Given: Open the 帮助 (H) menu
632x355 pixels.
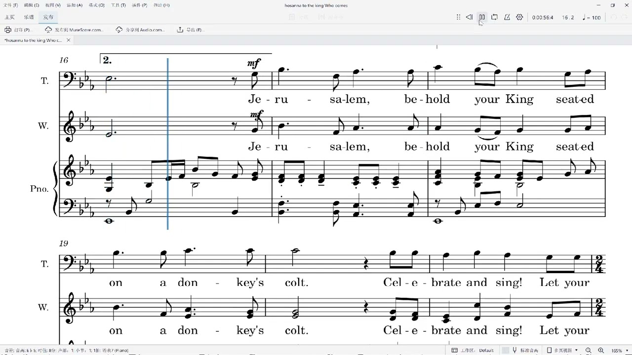Looking at the screenshot, I should [161, 5].
